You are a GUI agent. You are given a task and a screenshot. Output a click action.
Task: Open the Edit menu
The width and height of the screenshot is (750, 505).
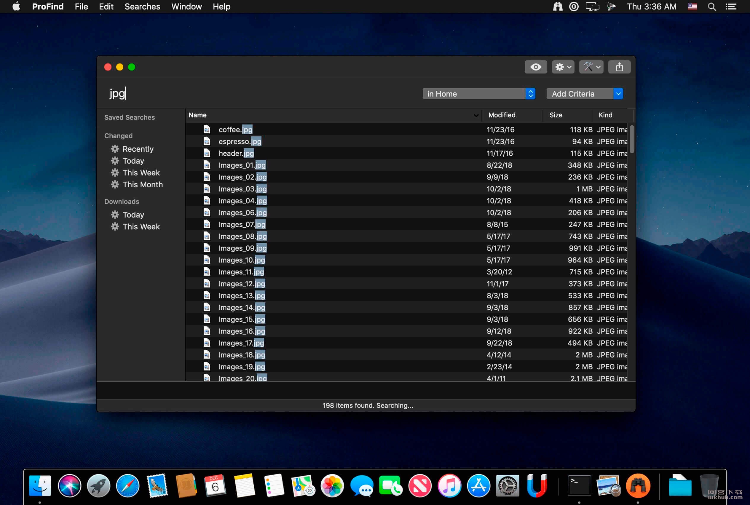(x=106, y=7)
